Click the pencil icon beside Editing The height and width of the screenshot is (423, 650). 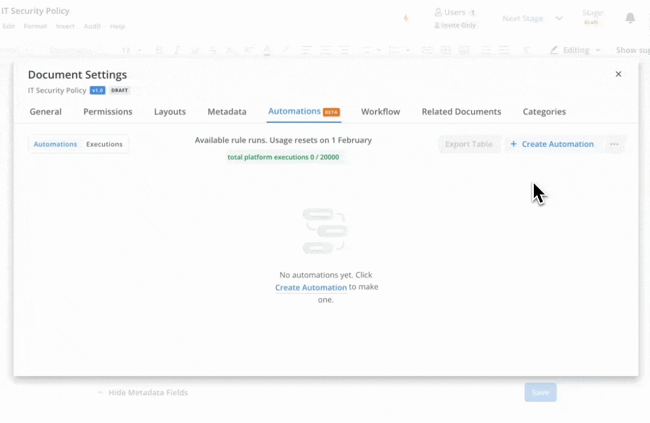click(554, 51)
